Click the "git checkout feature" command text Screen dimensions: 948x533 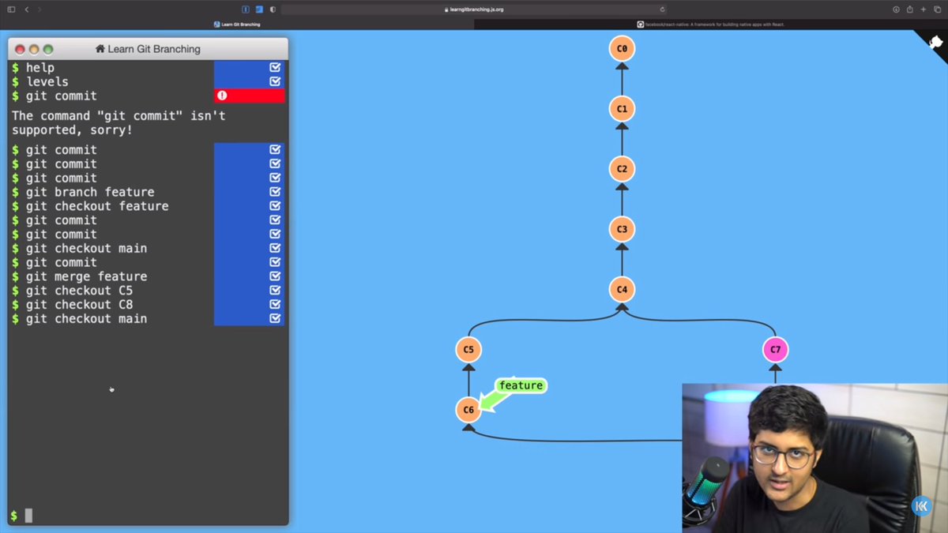(97, 206)
